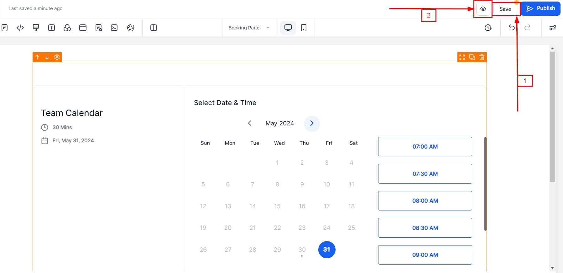The image size is (563, 273).
Task: Open the cookie settings icon
Action: click(x=131, y=28)
